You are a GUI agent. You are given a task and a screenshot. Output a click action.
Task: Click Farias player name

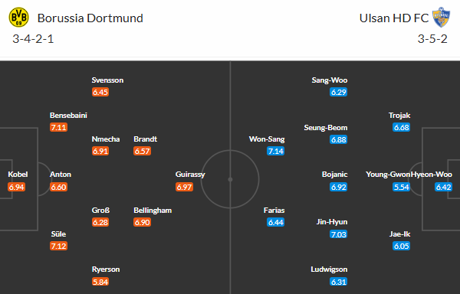274,211
